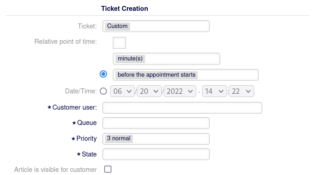The image size is (314, 175).
Task: Open the before the appointment starts selector
Action: click(x=186, y=75)
